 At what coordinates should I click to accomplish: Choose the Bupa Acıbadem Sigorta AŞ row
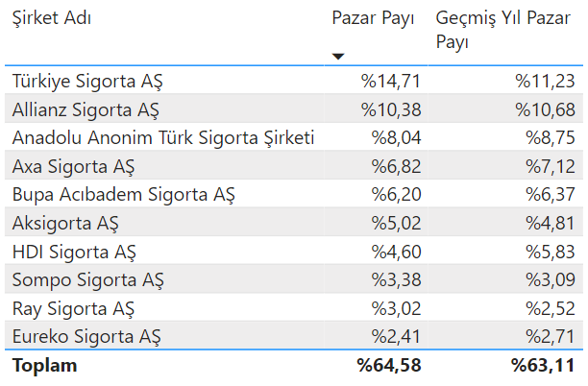pyautogui.click(x=124, y=195)
